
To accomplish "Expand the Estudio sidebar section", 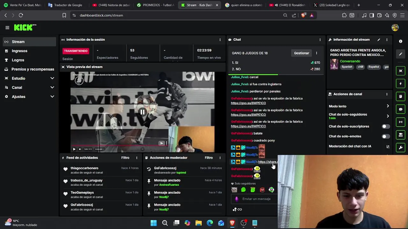I will [x=29, y=78].
